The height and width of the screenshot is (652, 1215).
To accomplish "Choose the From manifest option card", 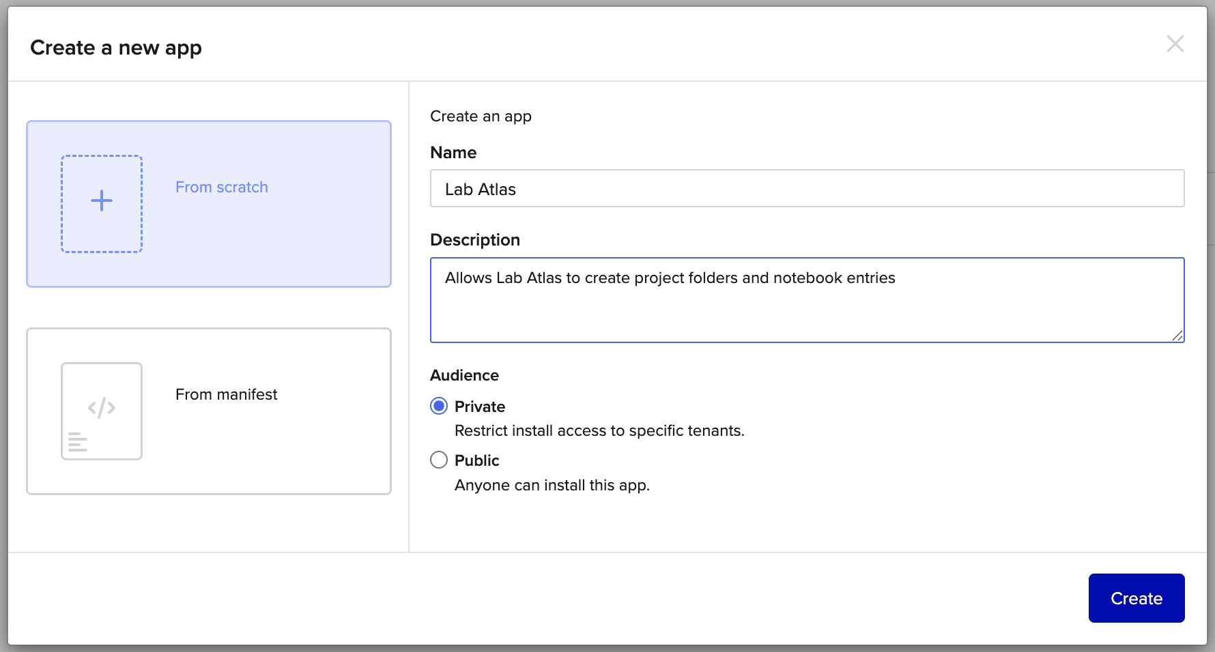I will (209, 411).
